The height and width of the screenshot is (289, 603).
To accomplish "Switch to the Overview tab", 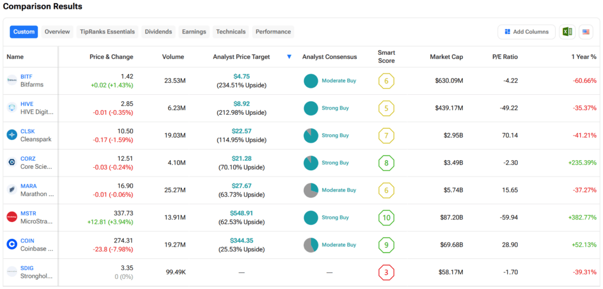I will (x=57, y=32).
